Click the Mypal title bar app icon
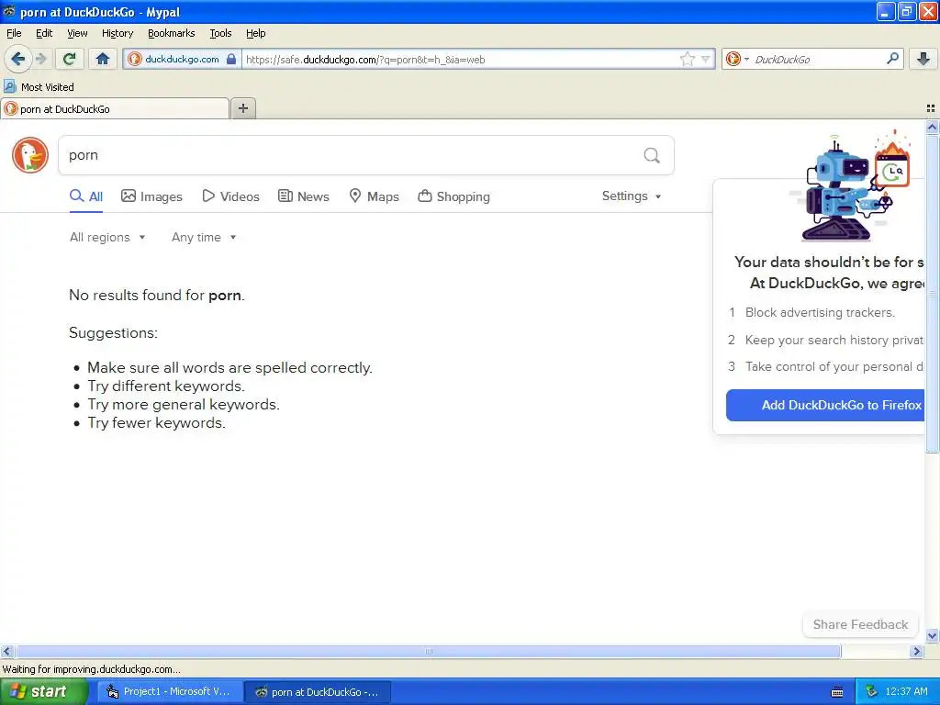 pyautogui.click(x=9, y=11)
